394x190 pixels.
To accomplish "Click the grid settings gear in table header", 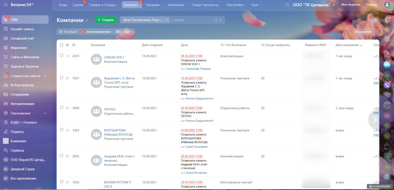I will click(67, 45).
